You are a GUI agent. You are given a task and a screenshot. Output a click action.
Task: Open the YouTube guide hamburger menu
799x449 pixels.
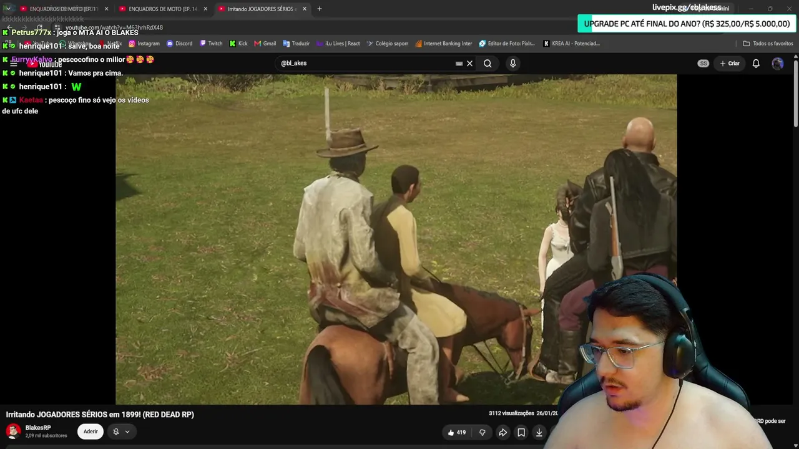[x=13, y=63]
